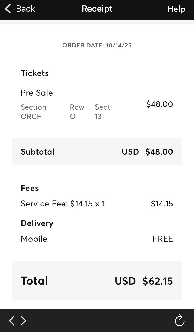Tap the ORCH section value
Viewport: 194px width, 332px height.
coord(31,117)
